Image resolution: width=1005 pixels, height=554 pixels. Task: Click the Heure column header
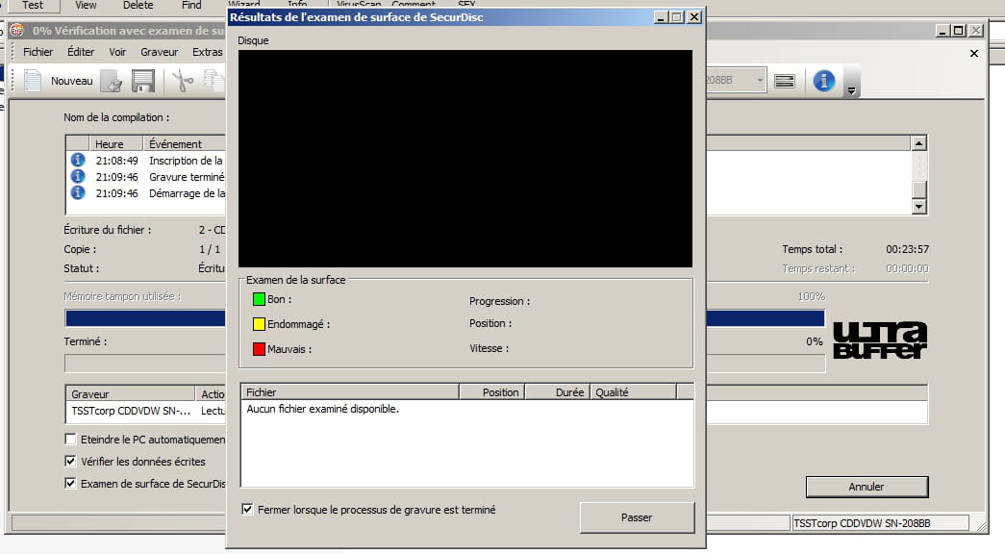116,143
